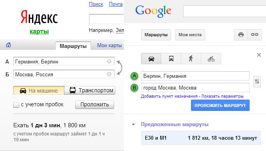
Task: Open the Yandex Маршруты tab
Action: point(73,46)
